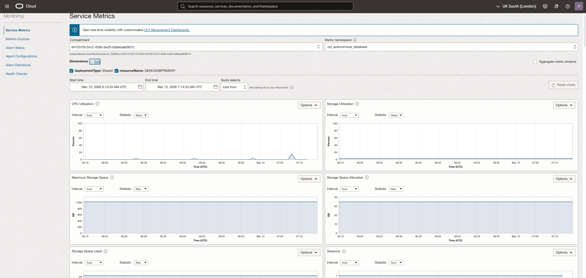The width and height of the screenshot is (586, 278).
Task: Click the CPU Utilization spike near 07:08
Action: [x=292, y=156]
